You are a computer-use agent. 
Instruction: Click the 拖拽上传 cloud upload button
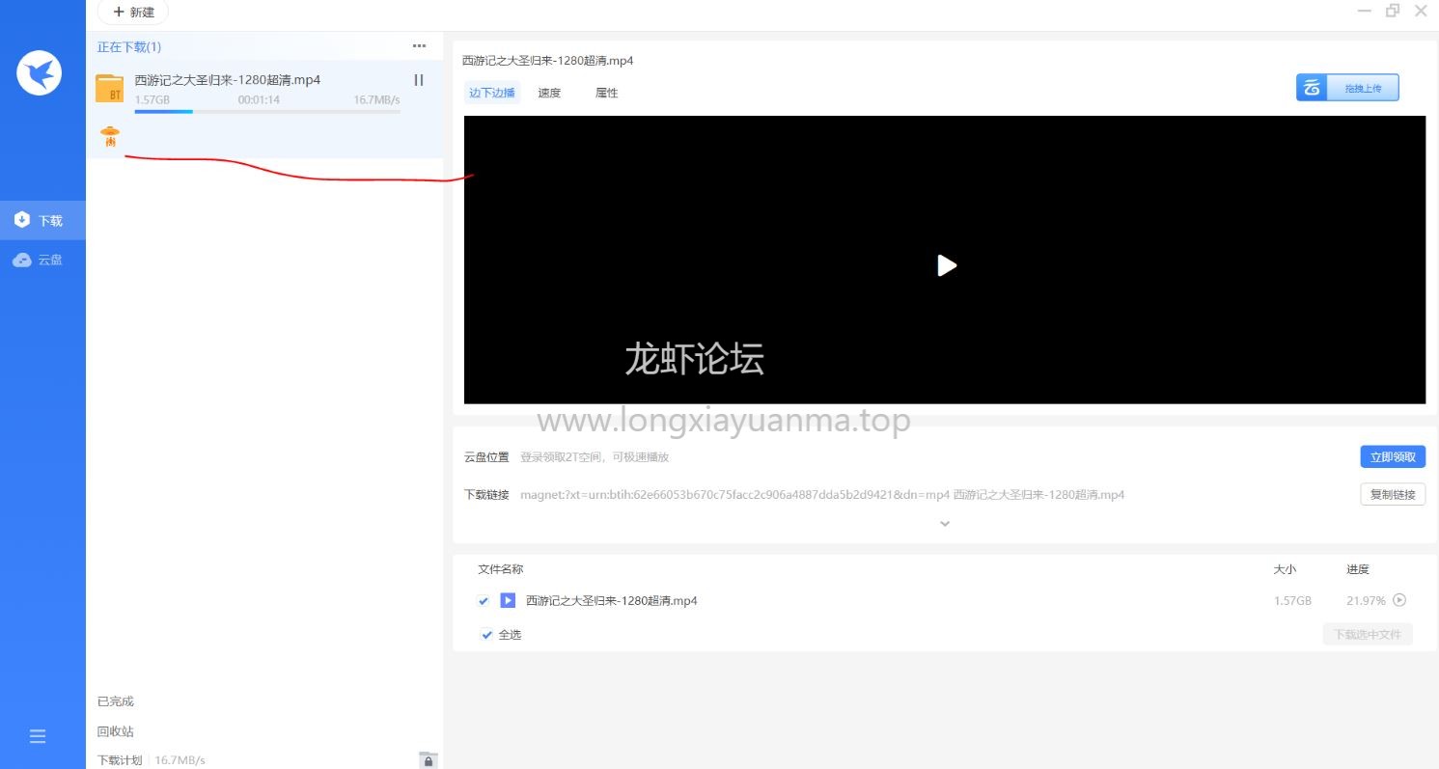tap(1347, 88)
